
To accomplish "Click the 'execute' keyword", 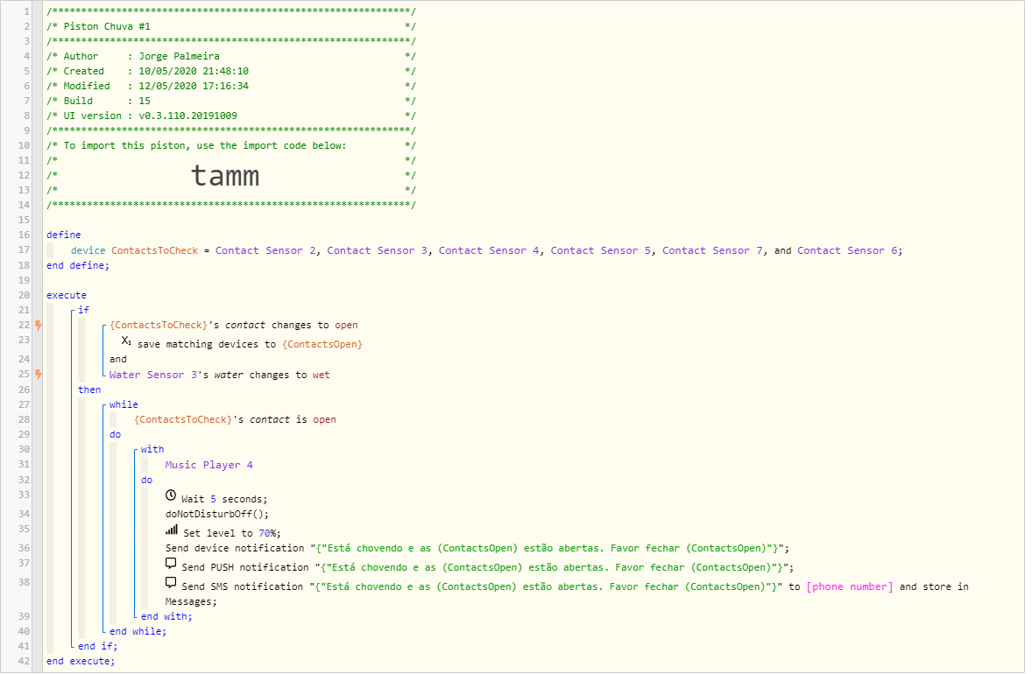I will point(67,295).
